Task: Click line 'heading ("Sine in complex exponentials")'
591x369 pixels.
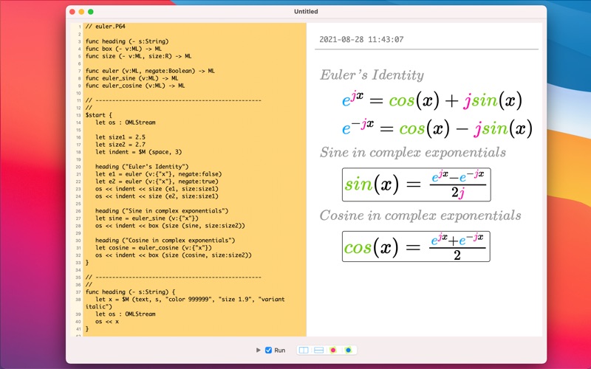Action: (x=162, y=211)
